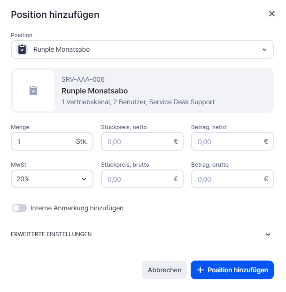Click into the Betrag brutto field
This screenshot has height=292, width=286.
(226, 179)
